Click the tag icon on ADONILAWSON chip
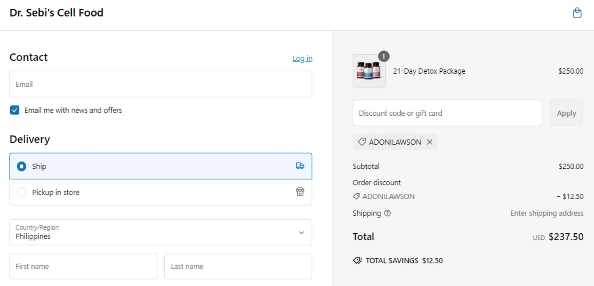Viewport: 594px width, 286px height. pyautogui.click(x=362, y=142)
